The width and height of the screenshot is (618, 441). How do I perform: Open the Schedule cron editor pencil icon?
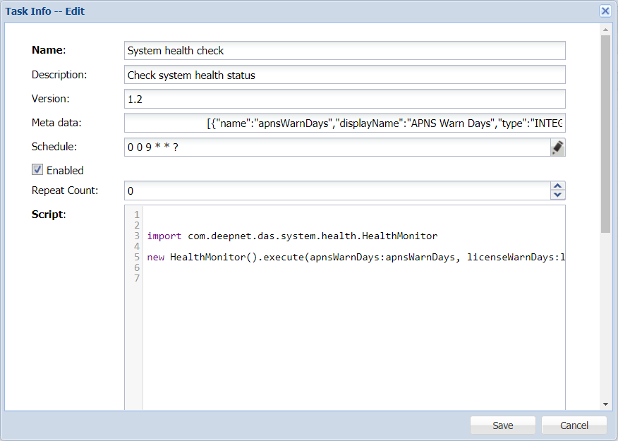(557, 147)
